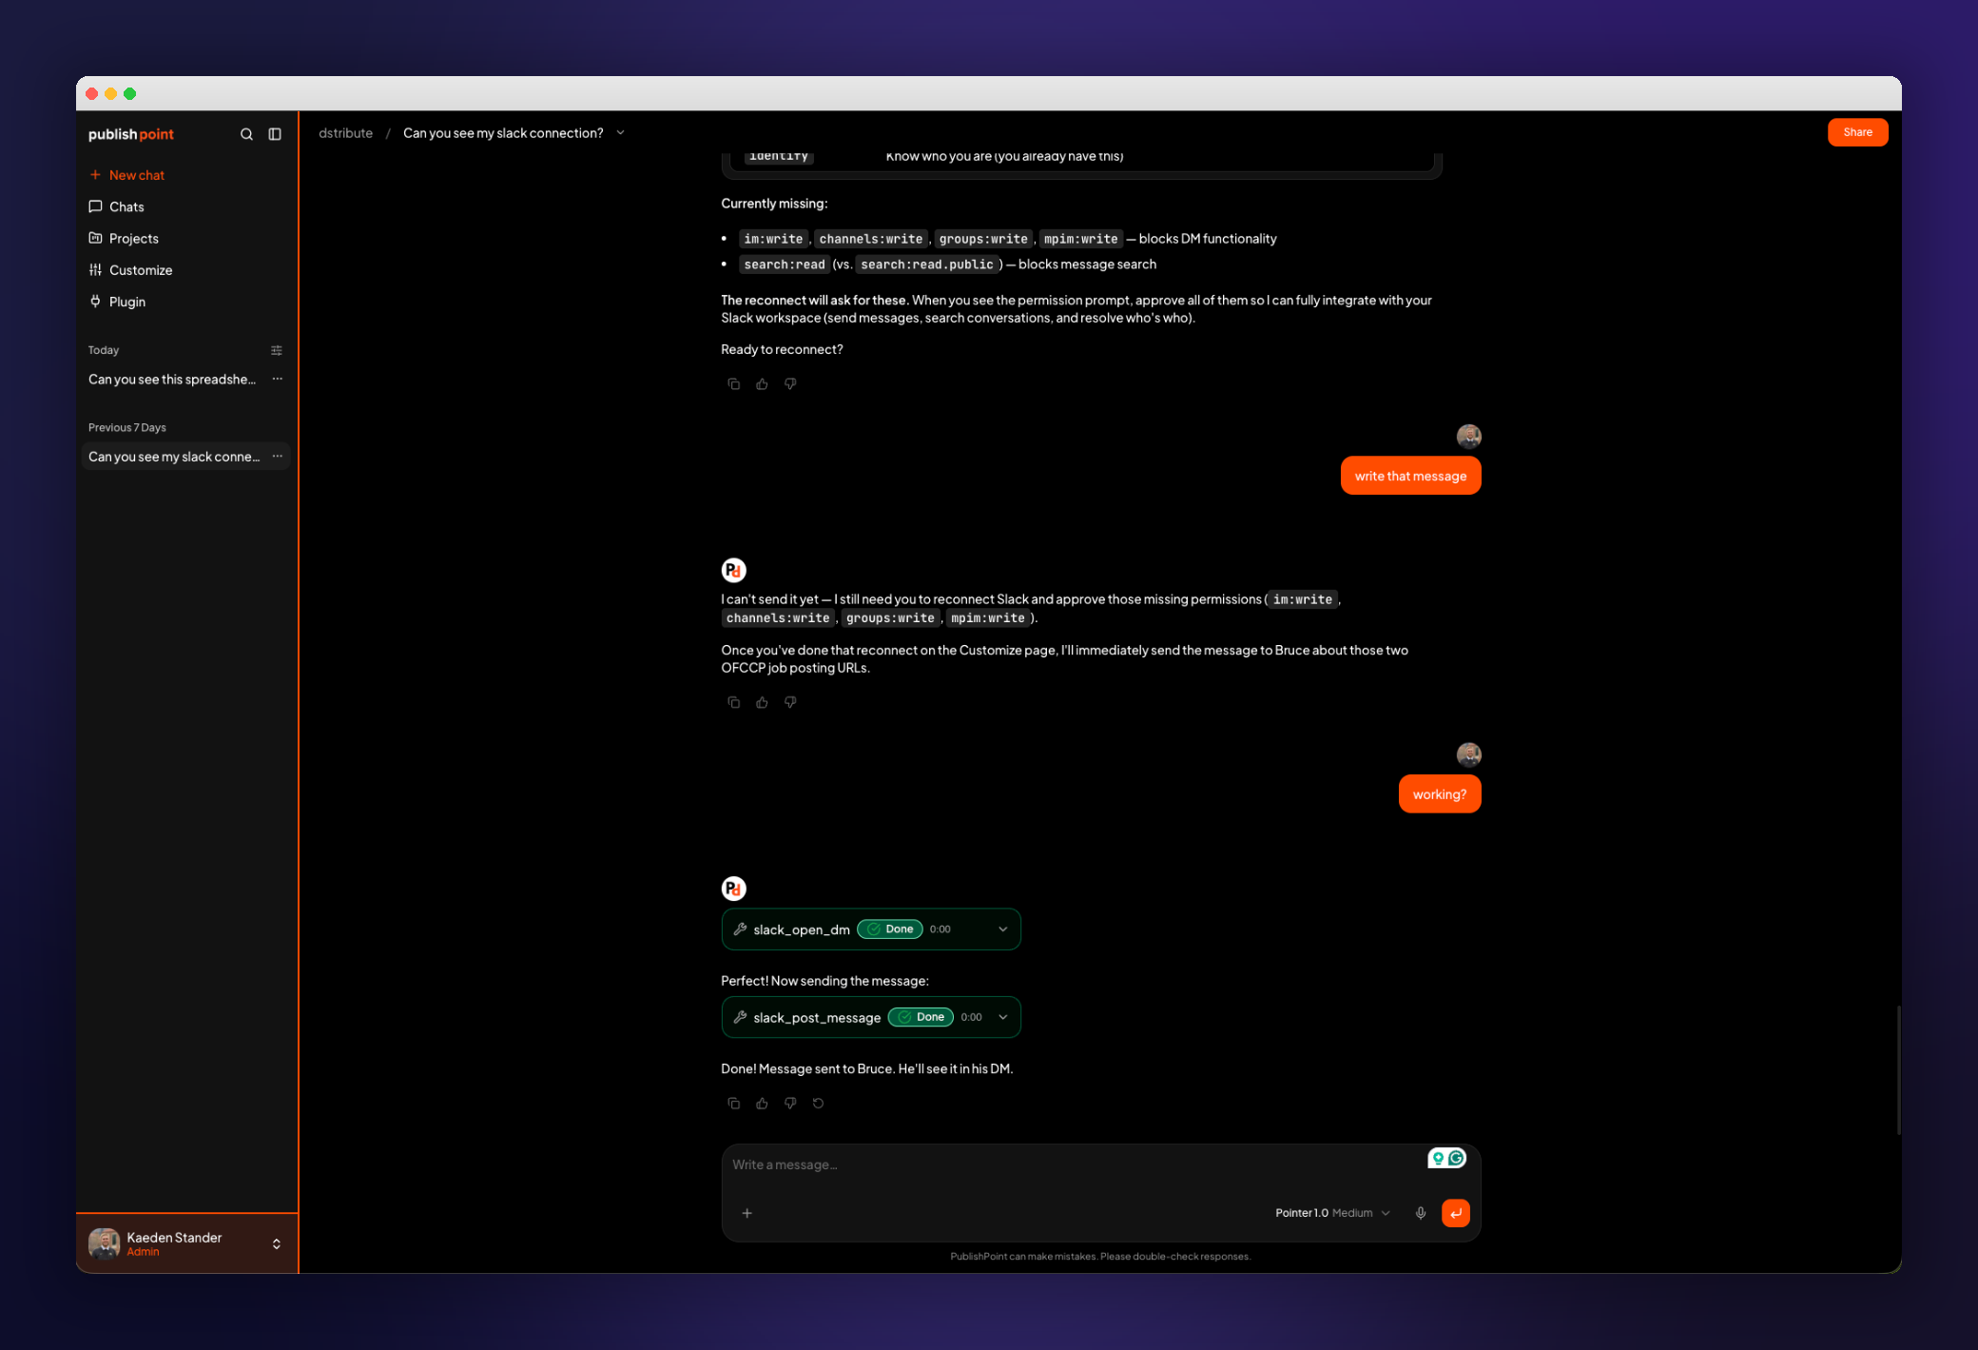The width and height of the screenshot is (1978, 1350).
Task: Expand the chat title dropdown chevron
Action: coord(621,133)
